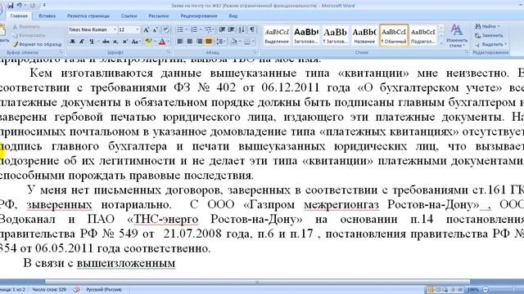Activate Формат по образцу painter
Screen dimensions: 524x294
click(37, 44)
